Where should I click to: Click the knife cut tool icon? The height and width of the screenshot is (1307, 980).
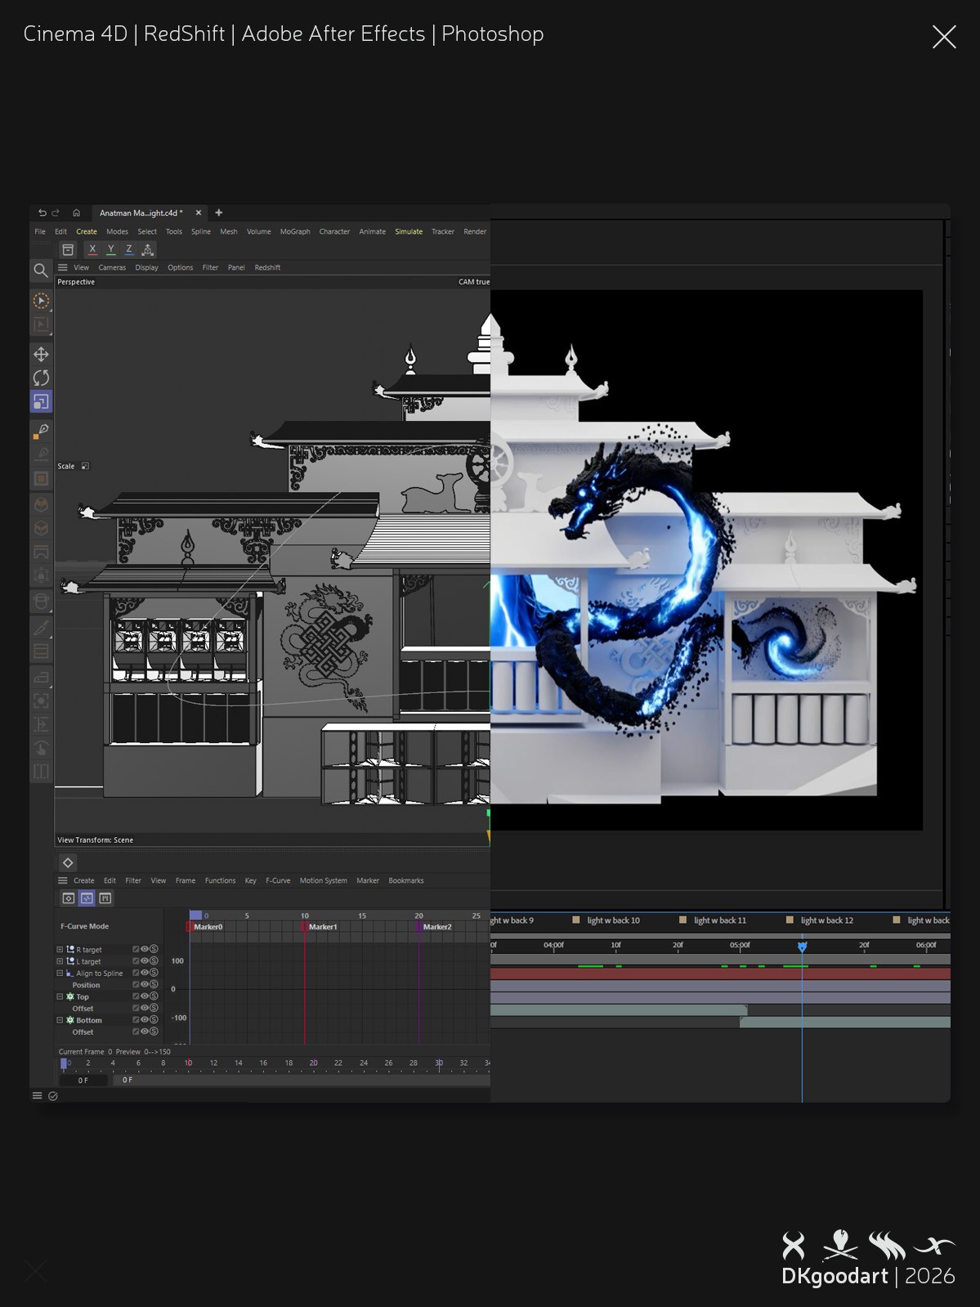[x=41, y=627]
